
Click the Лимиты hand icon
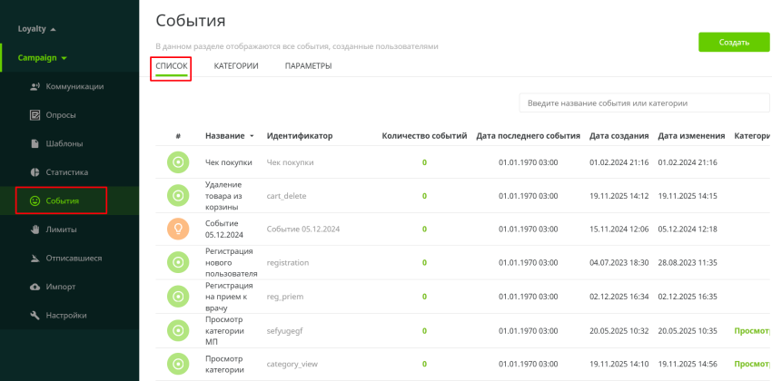pos(35,230)
